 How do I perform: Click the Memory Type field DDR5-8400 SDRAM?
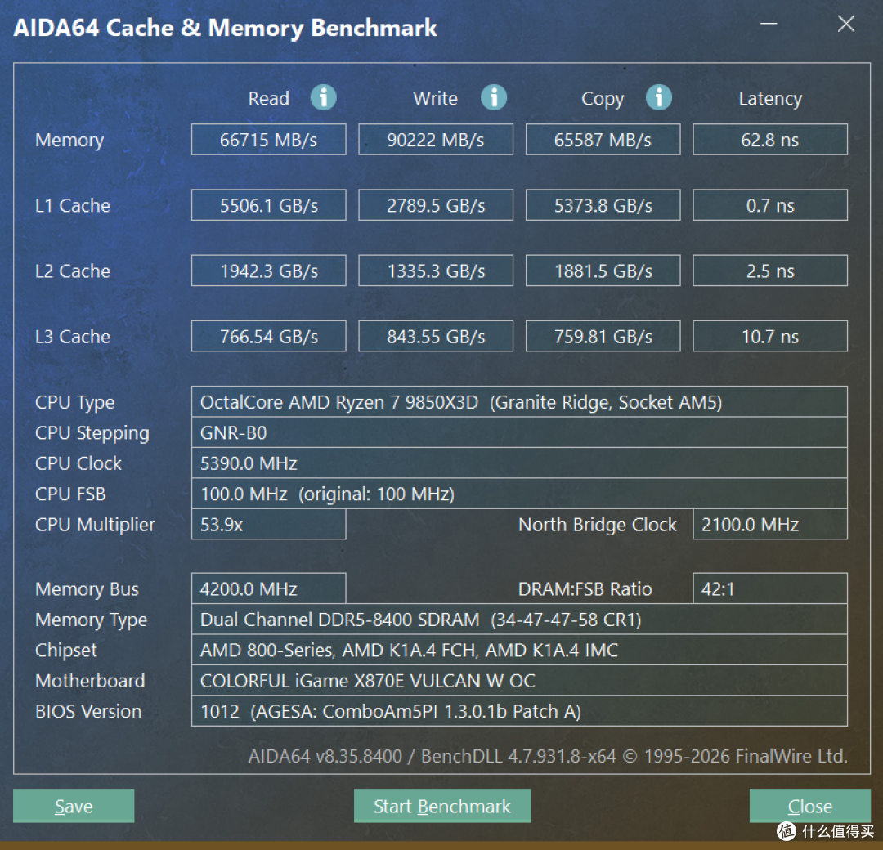(519, 620)
